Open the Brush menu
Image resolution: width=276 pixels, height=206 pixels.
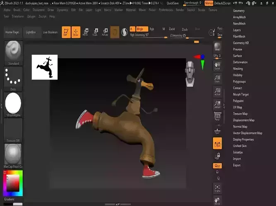[x=17, y=10]
